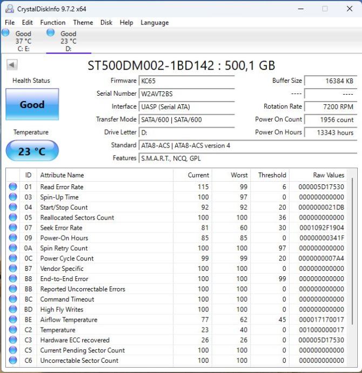
Task: Open the Disk menu
Action: pyautogui.click(x=106, y=23)
